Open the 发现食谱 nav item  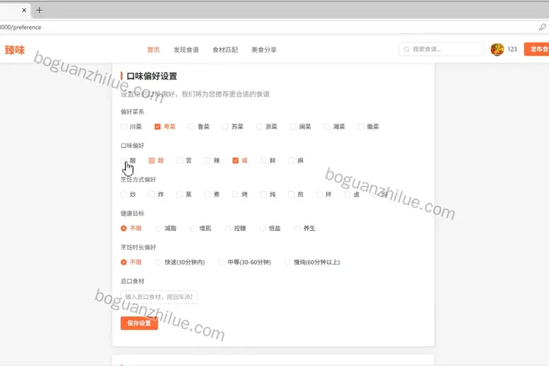pyautogui.click(x=186, y=50)
